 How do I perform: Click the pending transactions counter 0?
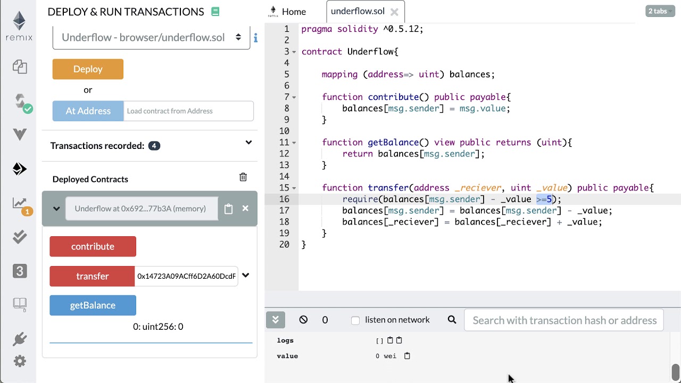pyautogui.click(x=325, y=320)
